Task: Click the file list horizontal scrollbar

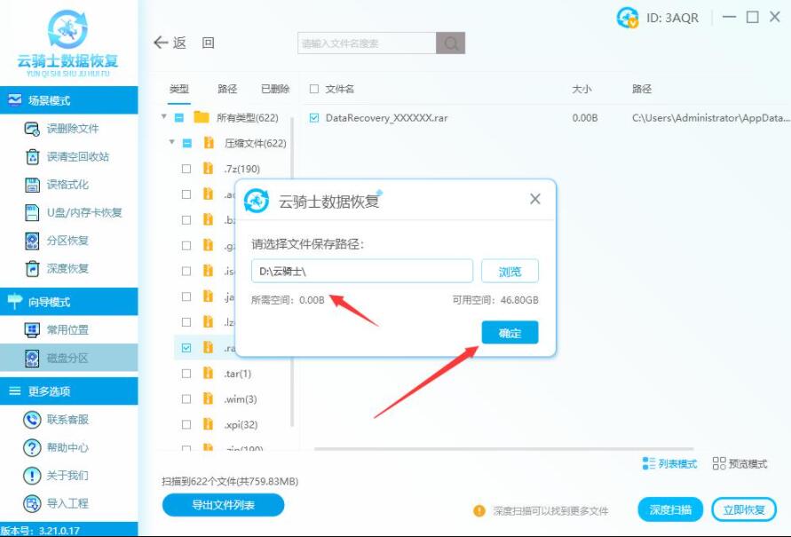Action: tap(503, 448)
